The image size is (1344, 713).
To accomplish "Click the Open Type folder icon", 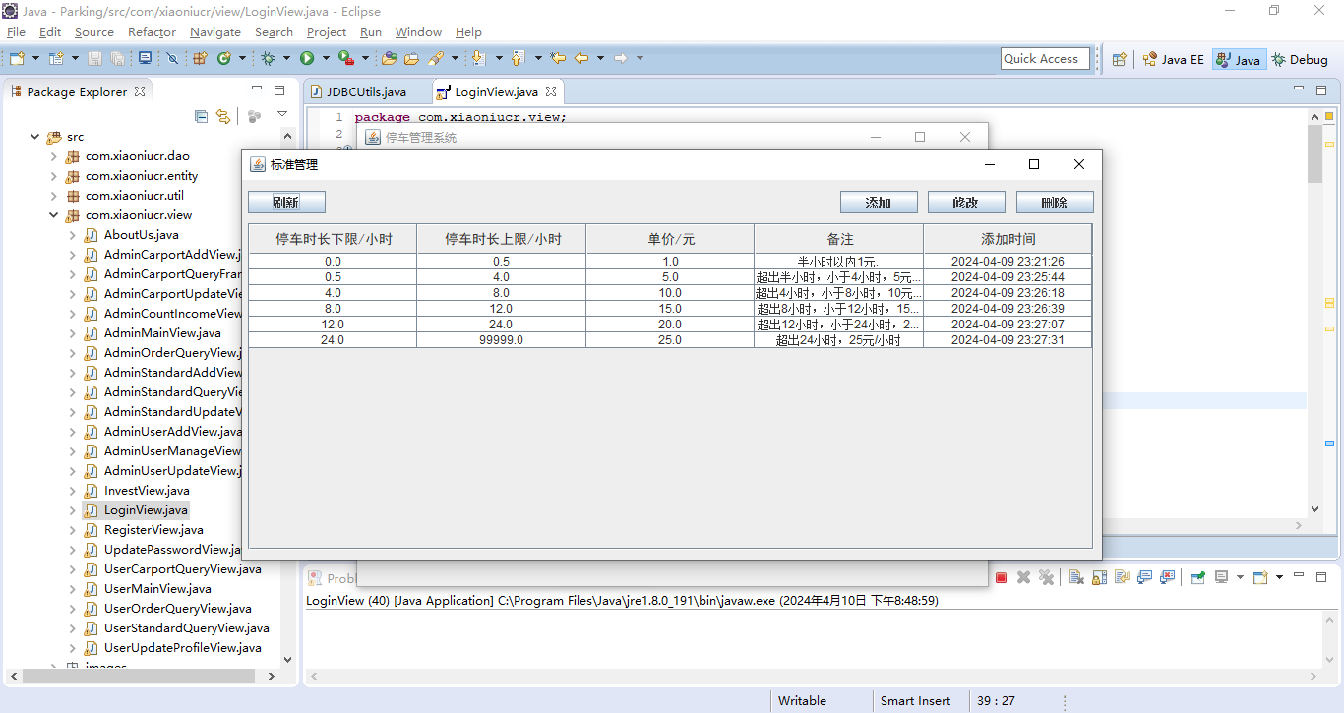I will [x=389, y=58].
